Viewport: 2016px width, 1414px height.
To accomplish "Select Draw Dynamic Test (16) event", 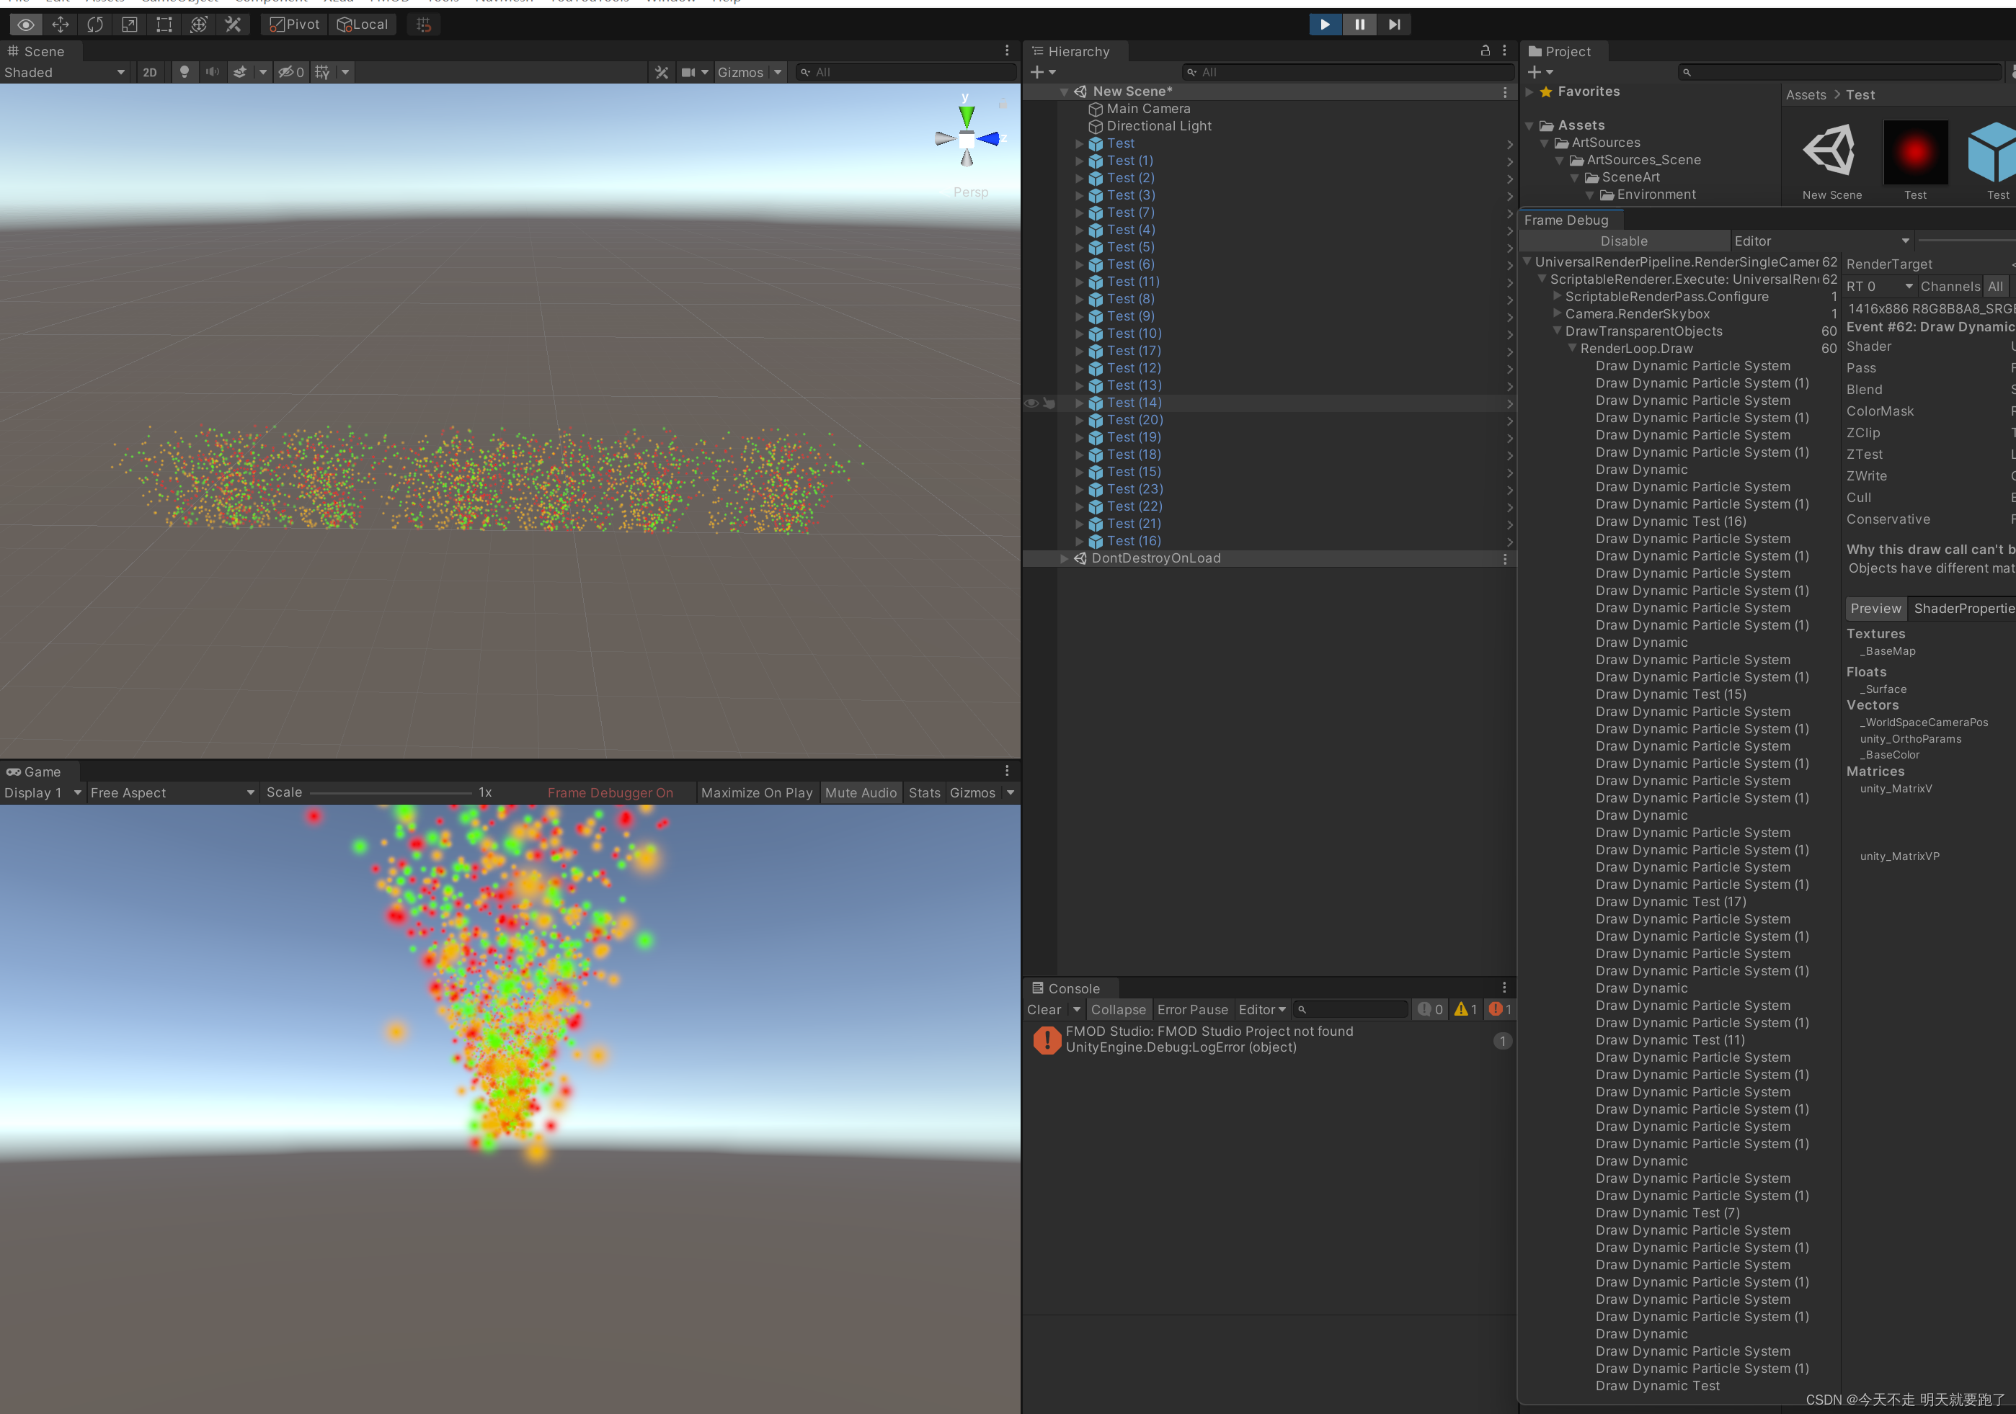I will tap(1670, 522).
